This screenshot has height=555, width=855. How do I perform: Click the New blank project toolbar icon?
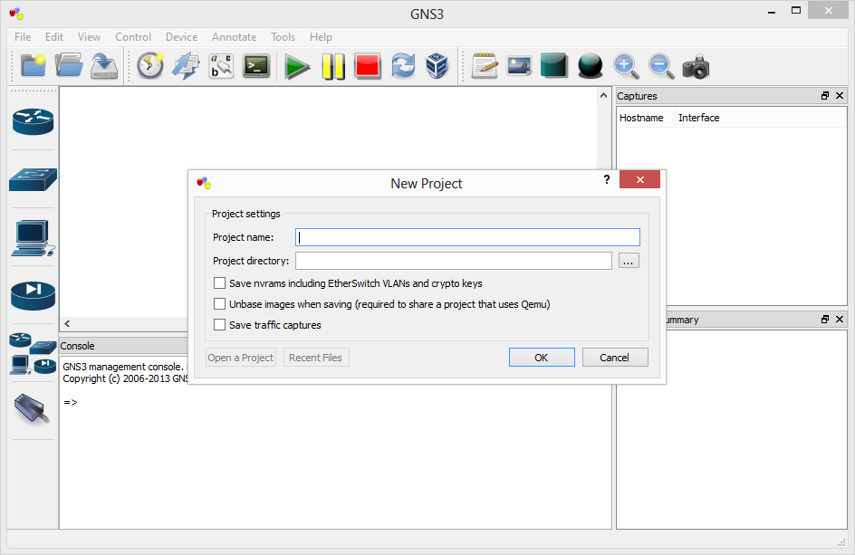coord(34,66)
